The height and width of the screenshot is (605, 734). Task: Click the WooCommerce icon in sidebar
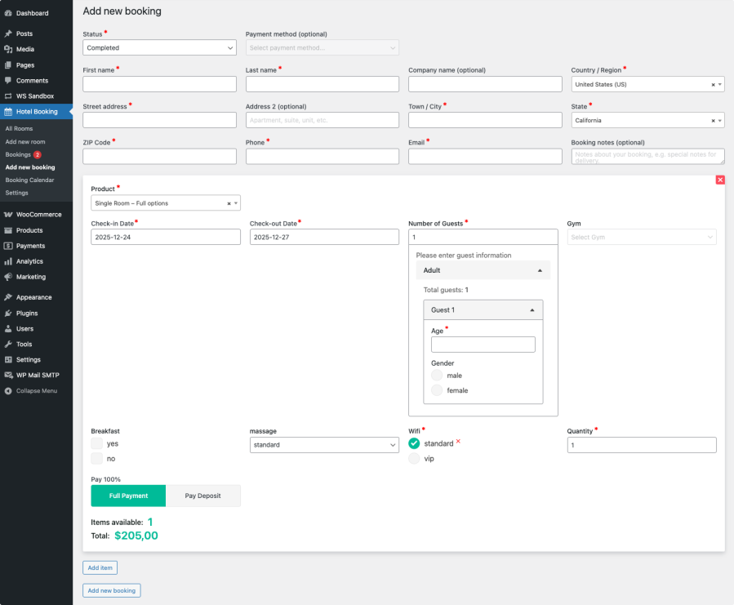coord(8,215)
